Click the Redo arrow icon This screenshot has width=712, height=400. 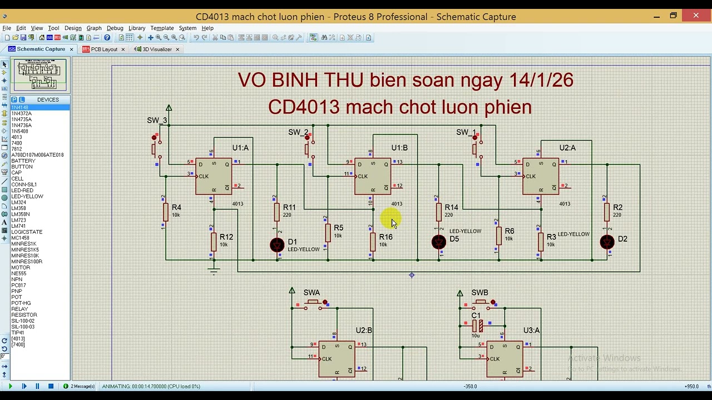[204, 38]
